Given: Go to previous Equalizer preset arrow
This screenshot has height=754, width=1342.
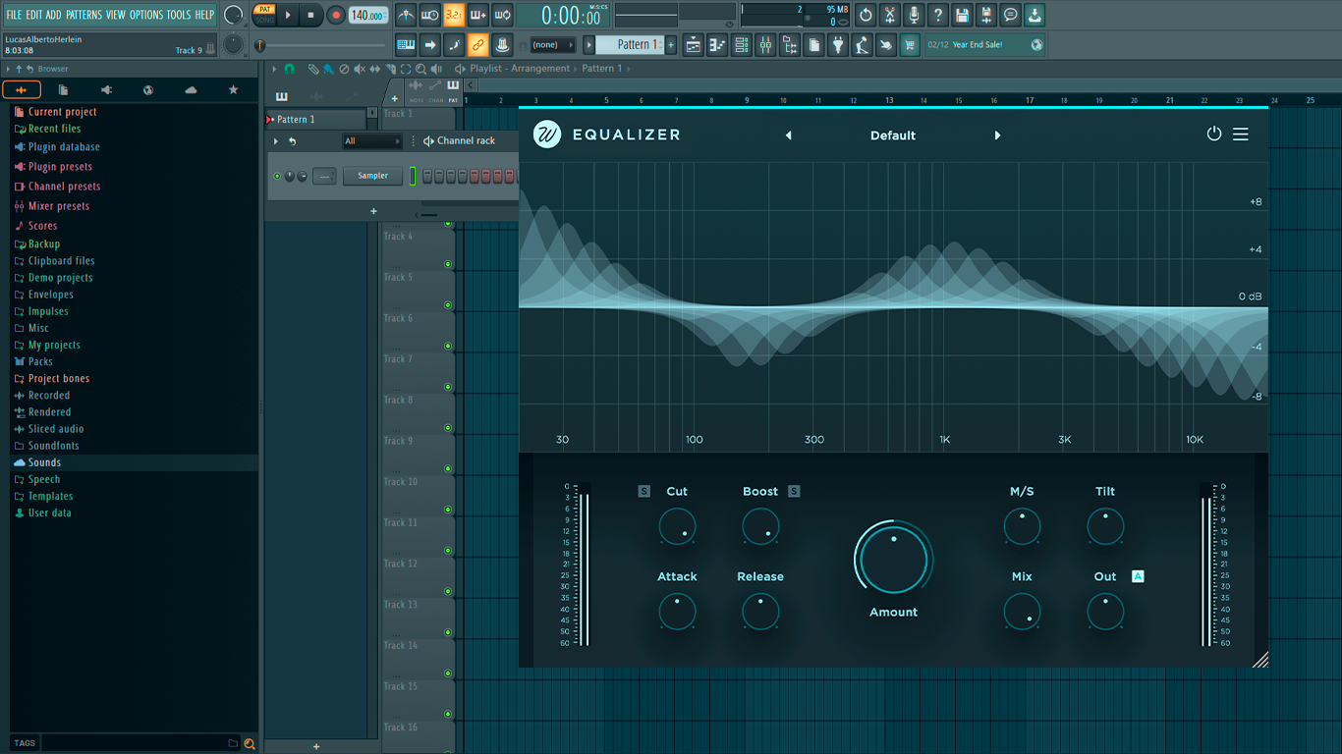Looking at the screenshot, I should point(788,135).
